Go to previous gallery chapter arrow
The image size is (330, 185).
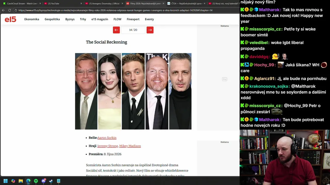(116, 30)
